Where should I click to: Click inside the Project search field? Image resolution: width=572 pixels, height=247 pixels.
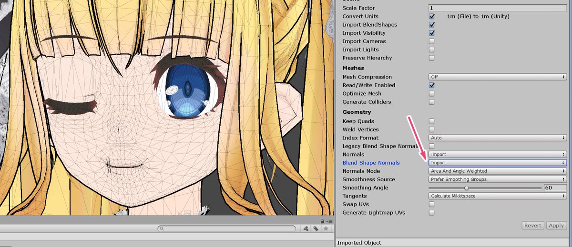pos(228,229)
